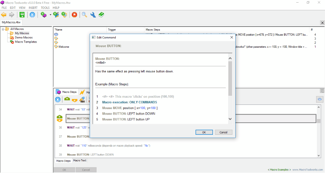This screenshot has height=173, width=325.
Task: Click the blue icon at right of the steps toolbar
Action: click(x=319, y=99)
